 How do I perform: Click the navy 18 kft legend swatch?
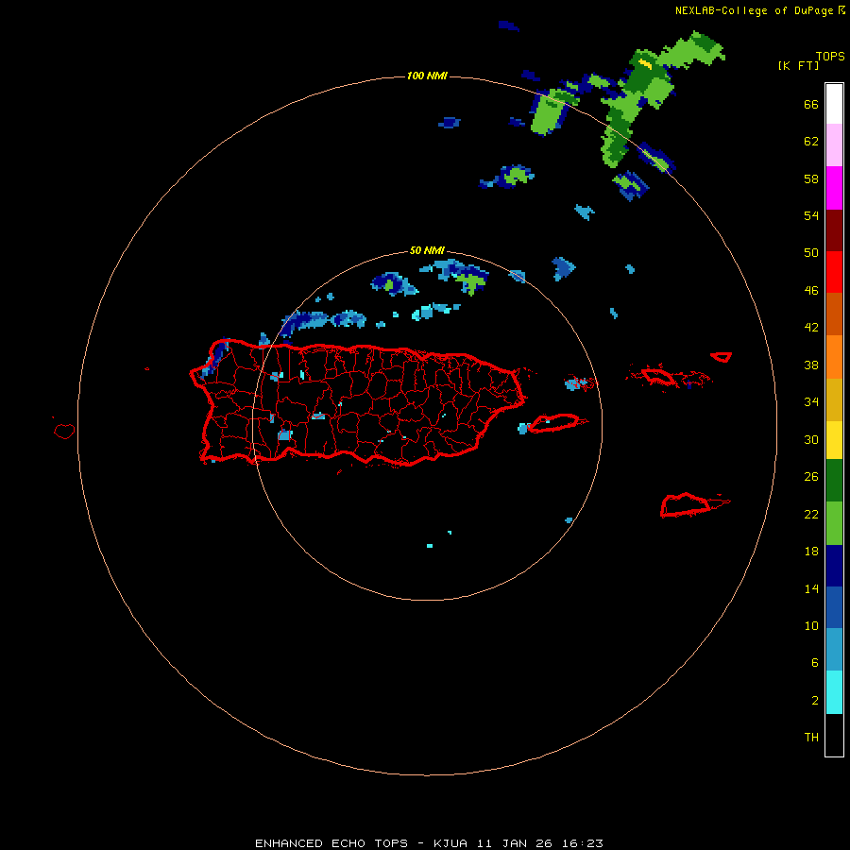click(834, 566)
